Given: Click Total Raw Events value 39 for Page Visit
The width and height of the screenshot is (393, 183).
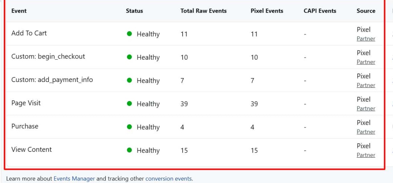Looking at the screenshot, I should [x=184, y=104].
